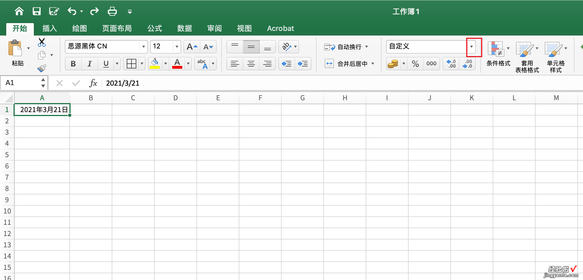Open 单元格样式 cell styles
The image size is (583, 280).
coord(556,57)
